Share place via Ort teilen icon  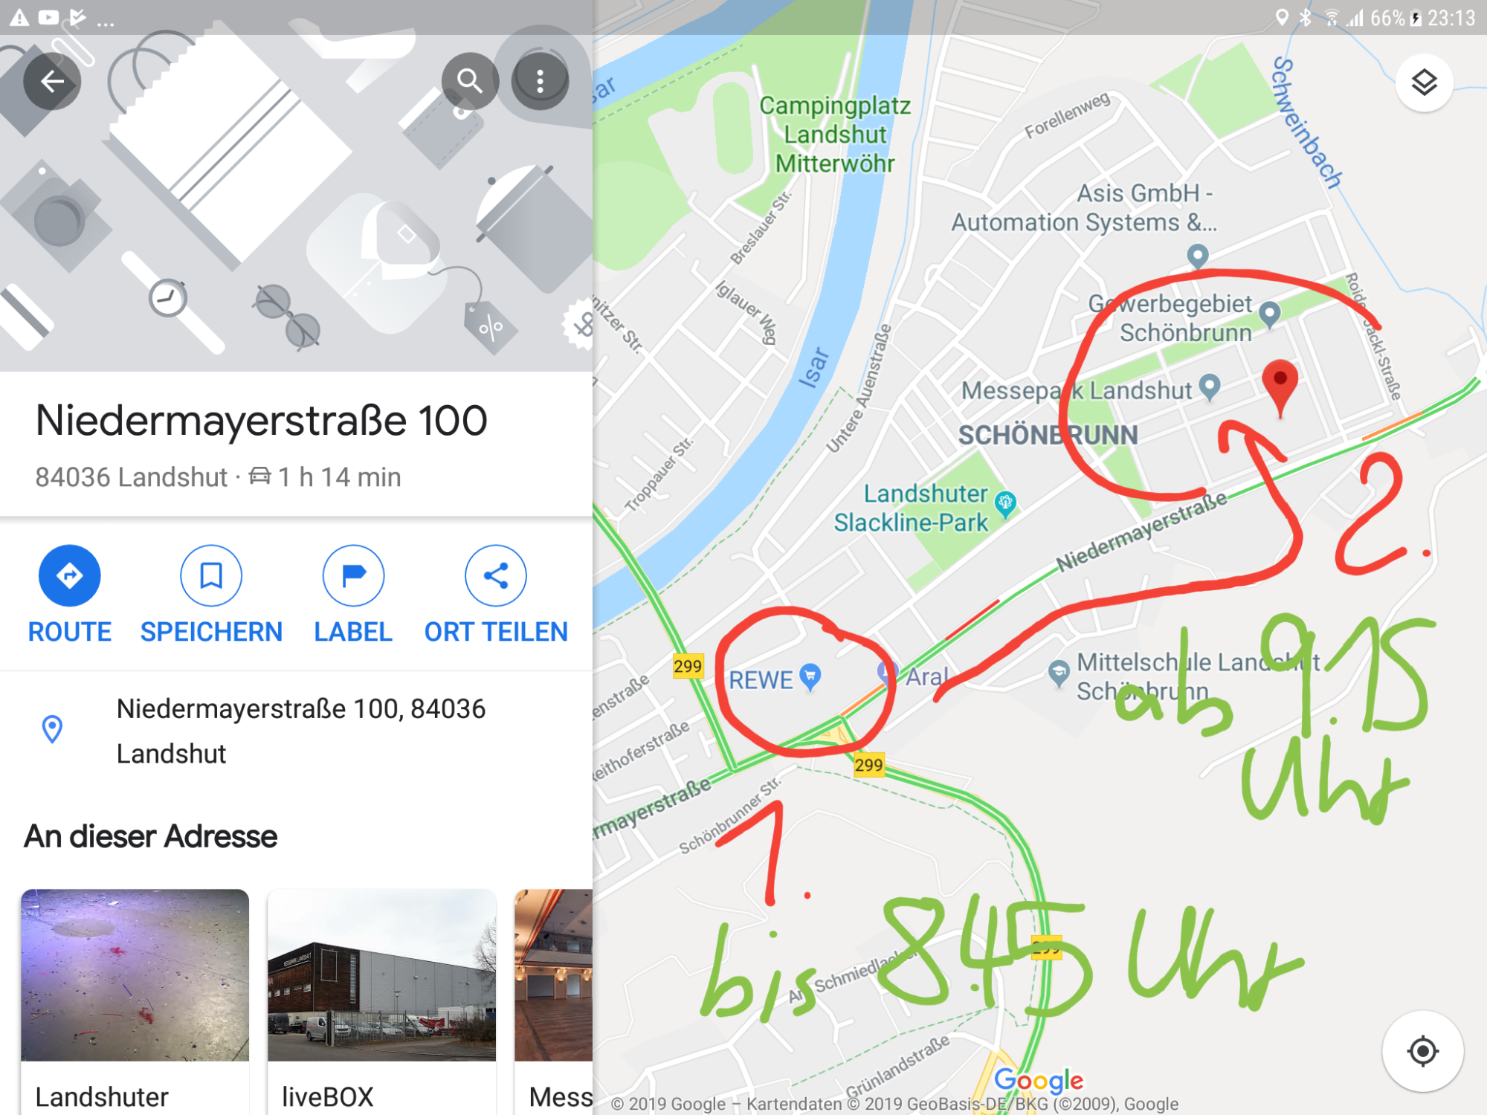pyautogui.click(x=496, y=575)
